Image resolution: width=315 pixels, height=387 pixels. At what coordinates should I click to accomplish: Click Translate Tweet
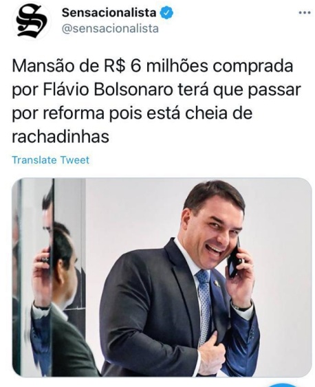(x=51, y=160)
